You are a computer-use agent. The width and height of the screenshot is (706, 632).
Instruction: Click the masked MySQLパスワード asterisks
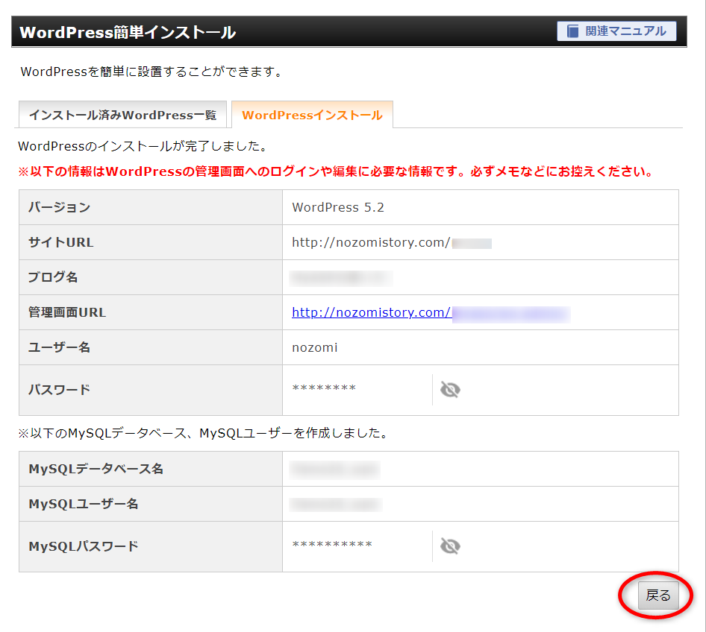point(332,544)
